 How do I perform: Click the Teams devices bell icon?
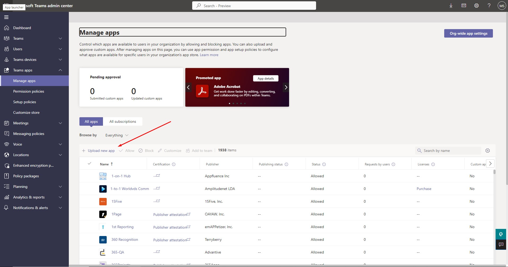point(7,60)
